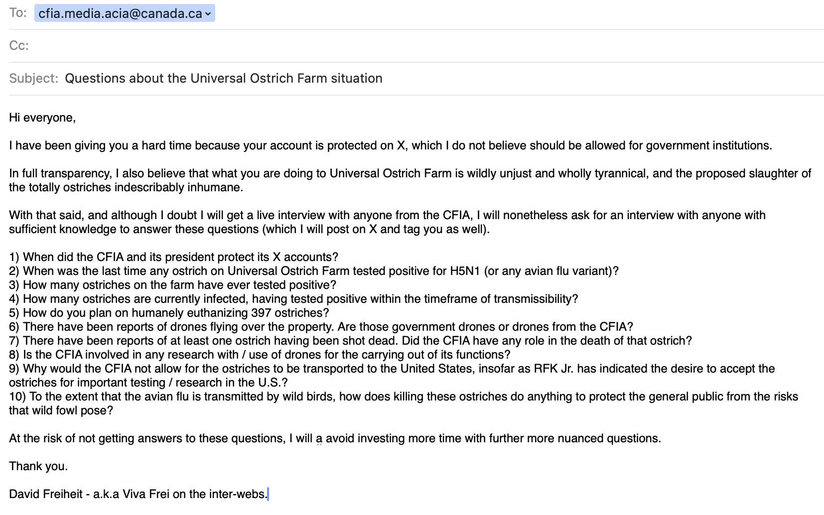Viewport: 824px width, 515px height.
Task: Expand the chevron on the cfia.media.acia@canada.ca recipient
Action: pyautogui.click(x=208, y=14)
